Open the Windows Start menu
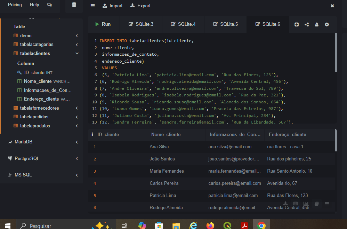The image size is (347, 229). pos(8,226)
